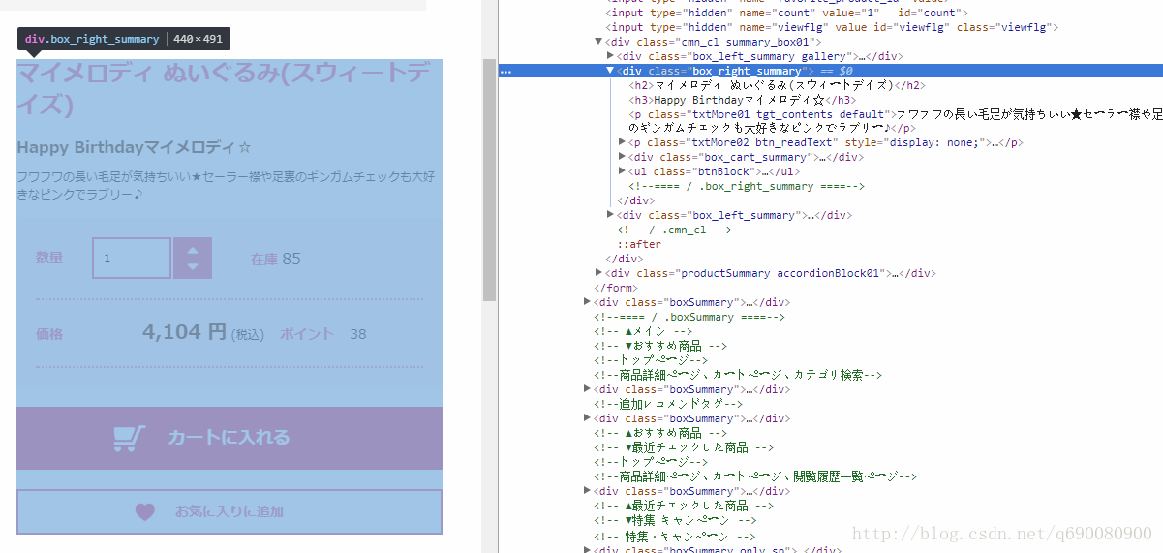Click the ポイント 38 points text

[x=323, y=334]
